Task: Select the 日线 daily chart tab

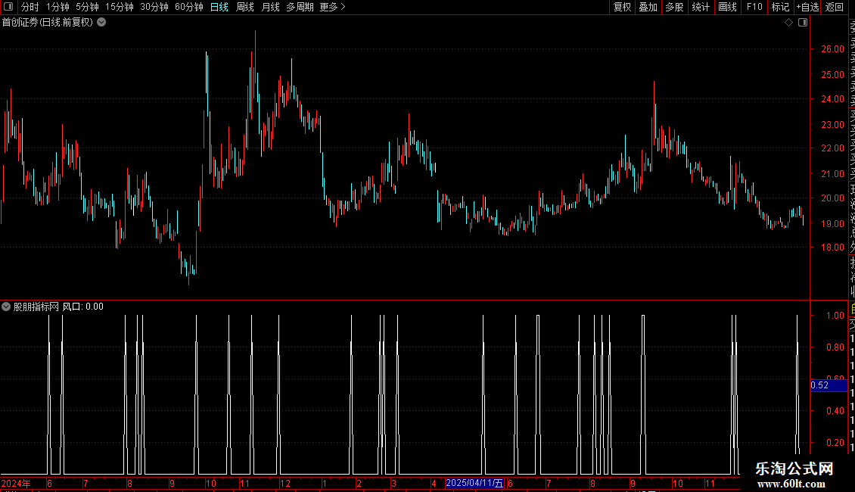Action: 219,7
